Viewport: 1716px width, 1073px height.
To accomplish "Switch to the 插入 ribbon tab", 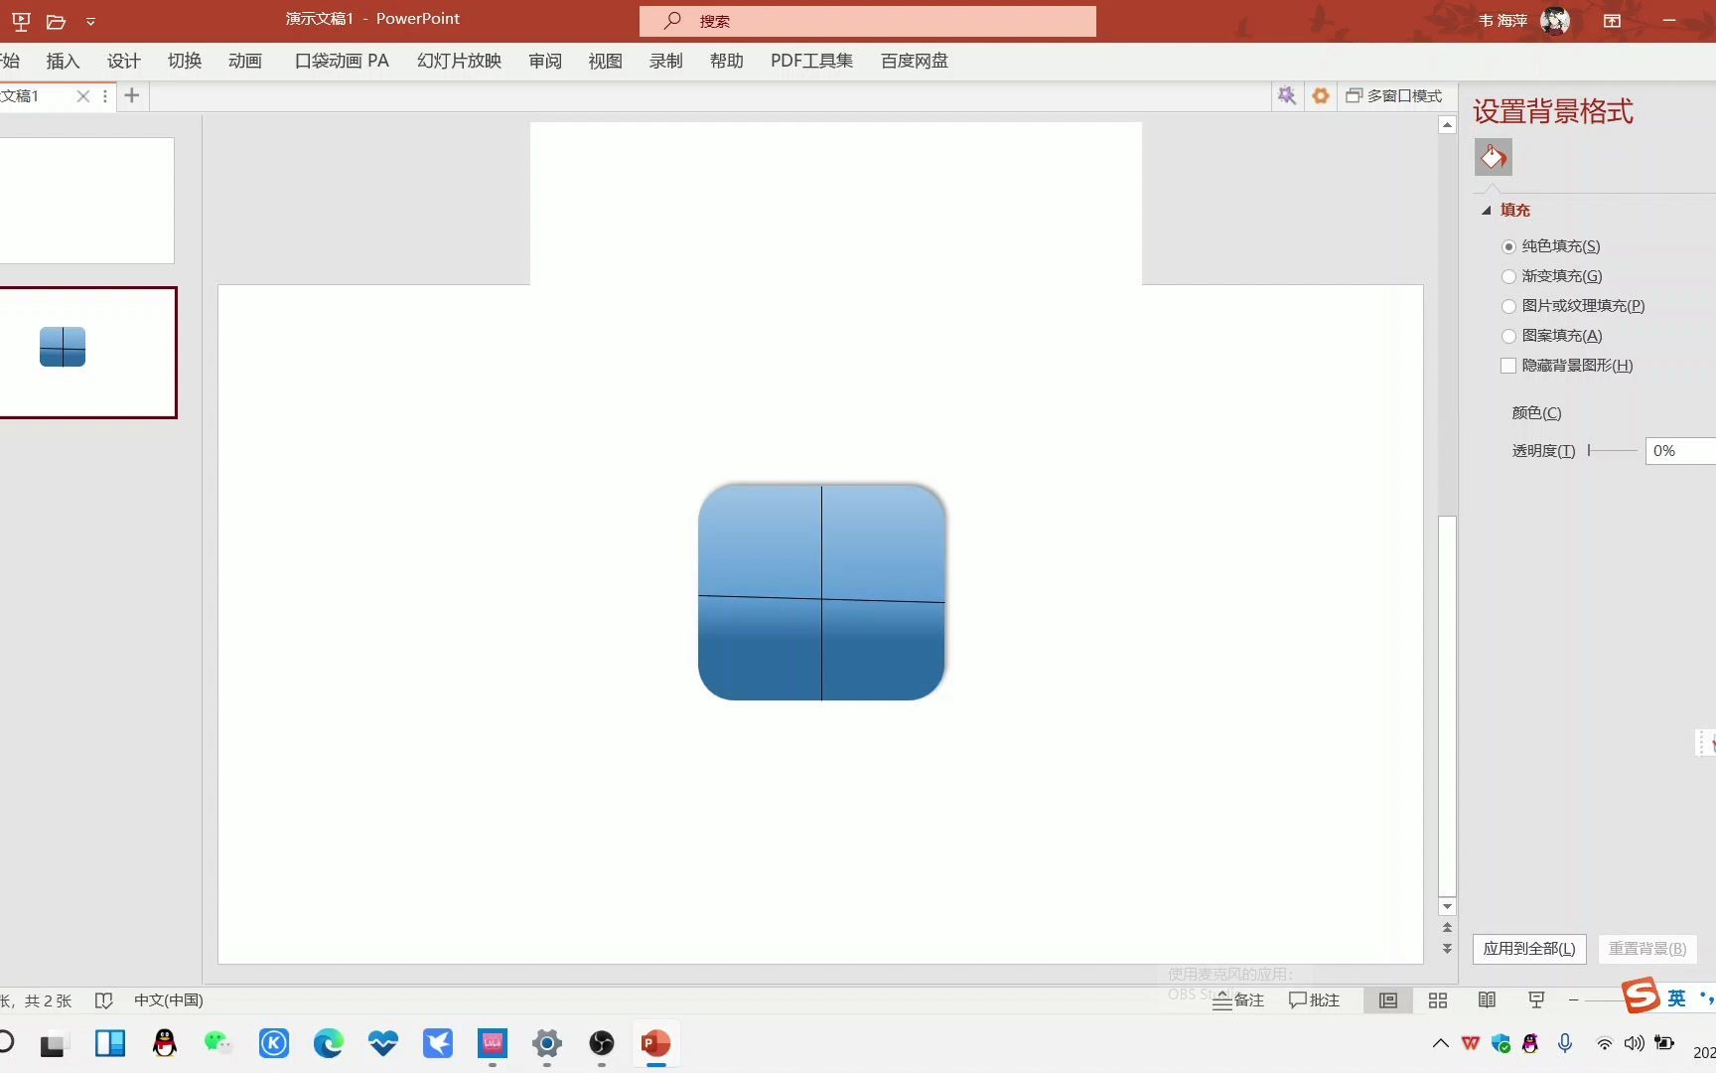I will click(x=63, y=61).
